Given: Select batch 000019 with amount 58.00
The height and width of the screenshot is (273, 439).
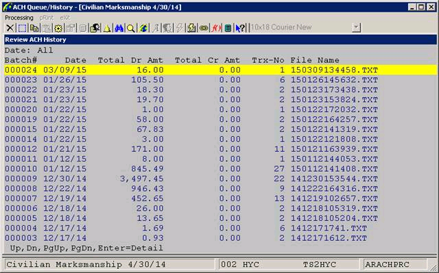Looking at the screenshot, I should (220, 119).
